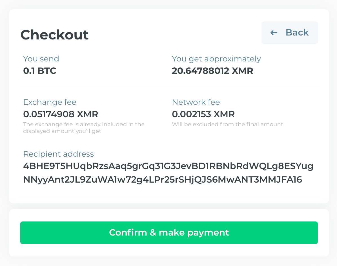The height and width of the screenshot is (266, 337).
Task: Click the Checkout heading
Action: (x=54, y=35)
